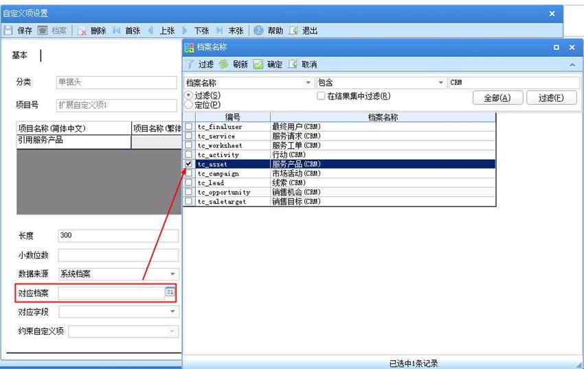Tick checkbox for tc_opportunity row
The height and width of the screenshot is (369, 584).
189,192
